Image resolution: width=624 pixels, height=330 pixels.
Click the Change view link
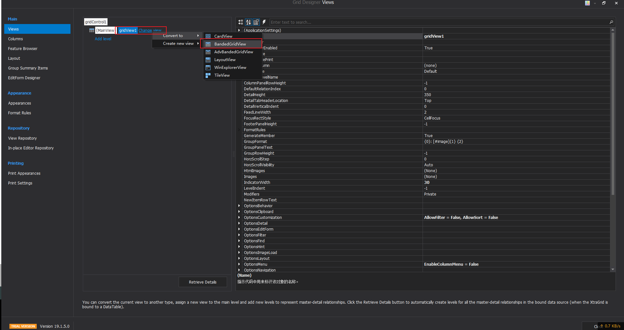150,31
